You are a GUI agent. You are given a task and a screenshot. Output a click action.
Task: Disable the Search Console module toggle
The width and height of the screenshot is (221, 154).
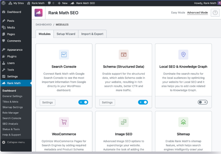coord(83,102)
